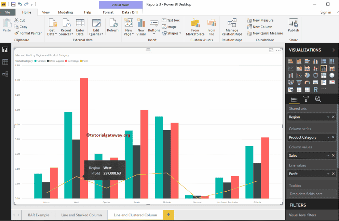Image resolution: width=339 pixels, height=221 pixels.
Task: Switch to Line and Stacked Column page
Action: (82, 215)
